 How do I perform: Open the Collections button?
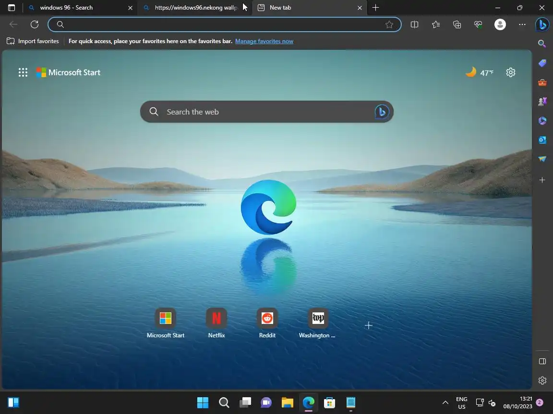point(457,24)
